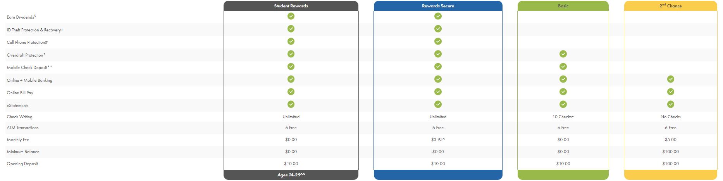Click Rewards Secure $3.95 monthly fee
This screenshot has height=181, width=723.
(438, 140)
